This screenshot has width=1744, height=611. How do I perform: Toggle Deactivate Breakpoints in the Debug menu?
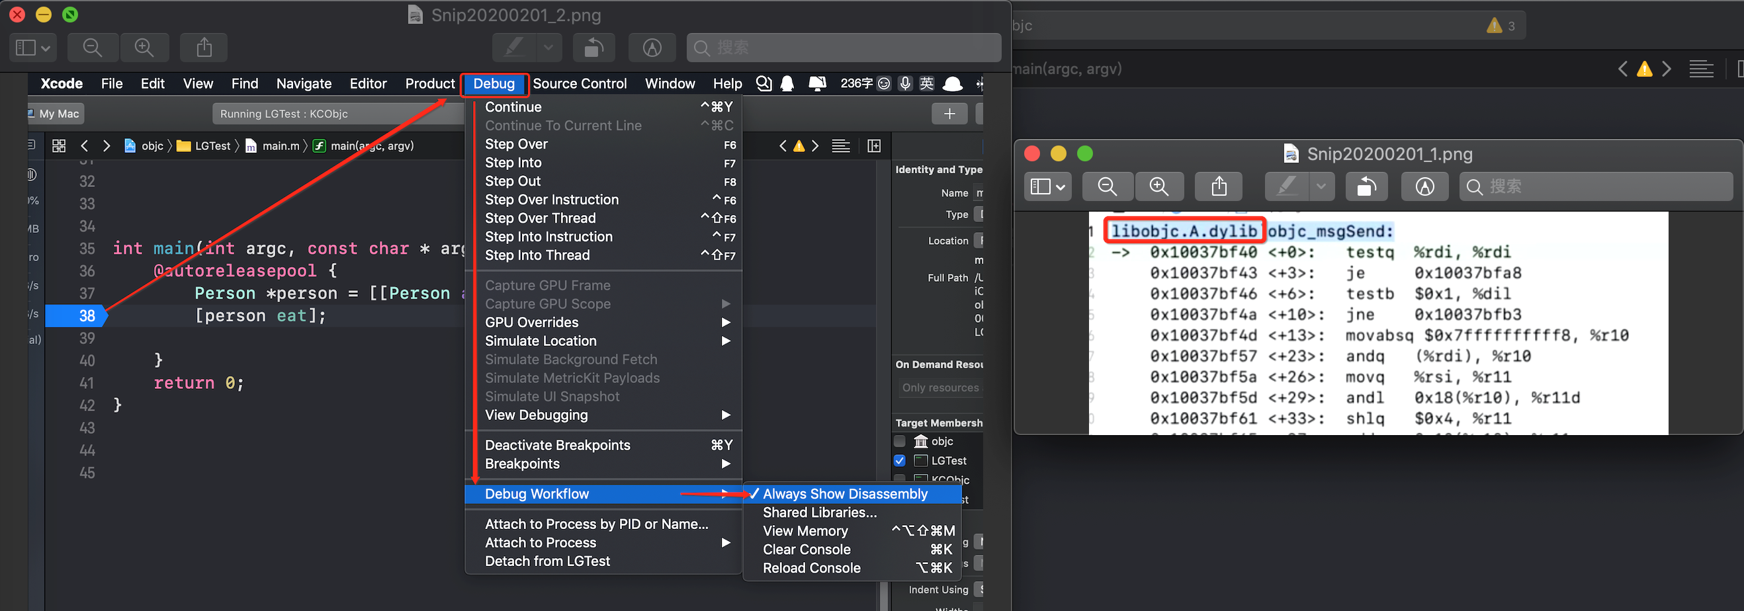[603, 445]
